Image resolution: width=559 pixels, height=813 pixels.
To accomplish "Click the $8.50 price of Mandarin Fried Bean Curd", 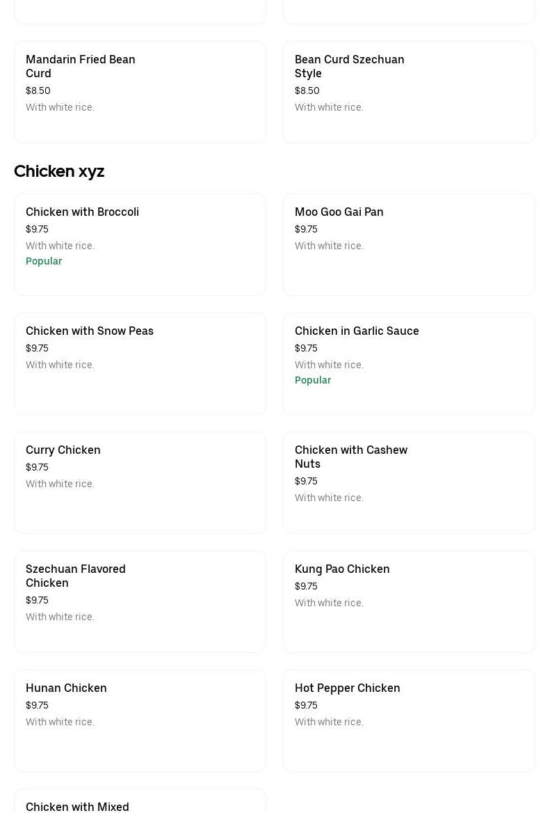I will tap(38, 90).
